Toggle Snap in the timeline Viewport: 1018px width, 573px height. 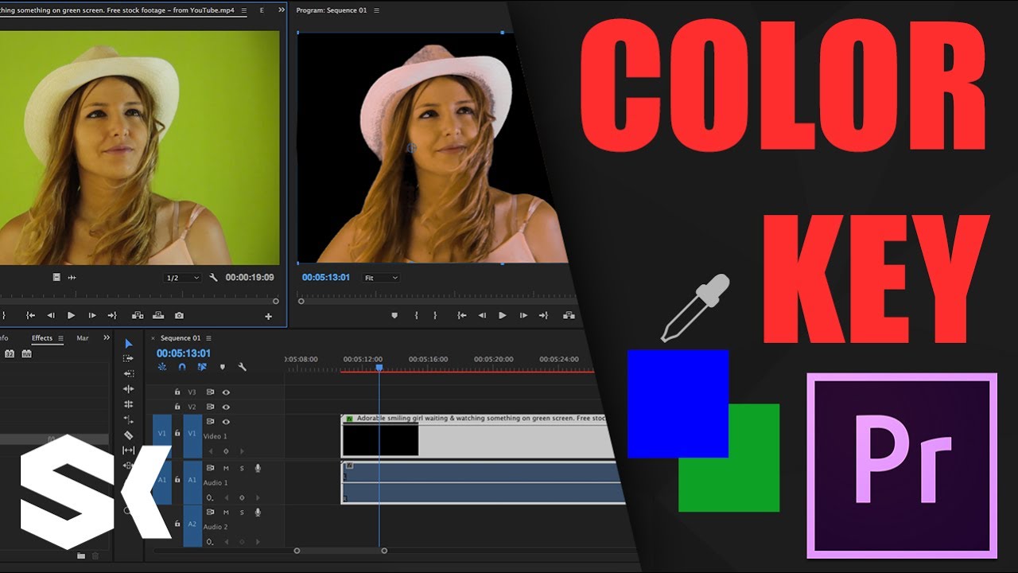tap(182, 367)
